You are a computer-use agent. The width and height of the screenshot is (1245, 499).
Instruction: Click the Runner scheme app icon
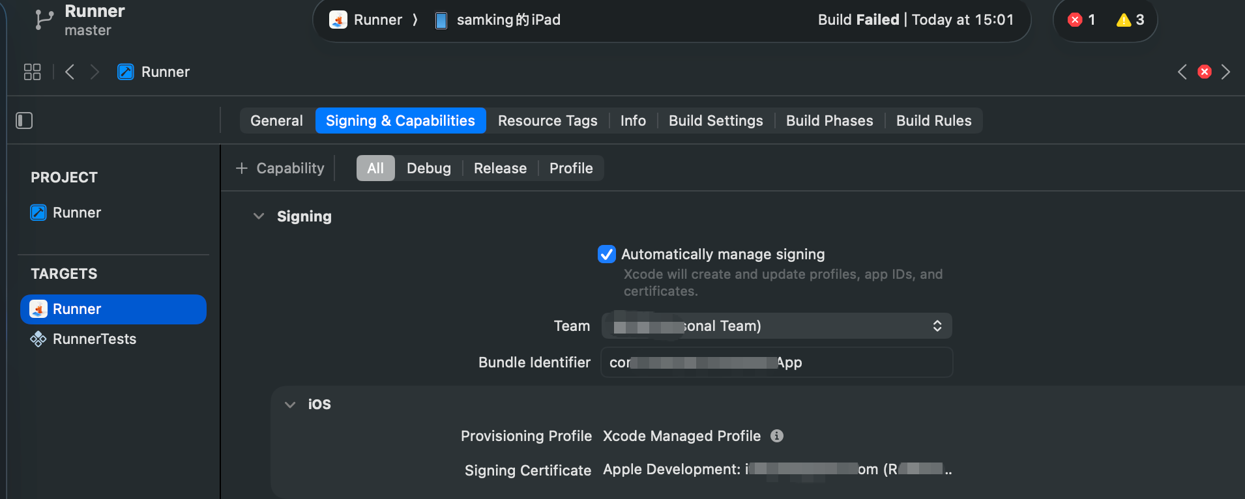338,20
